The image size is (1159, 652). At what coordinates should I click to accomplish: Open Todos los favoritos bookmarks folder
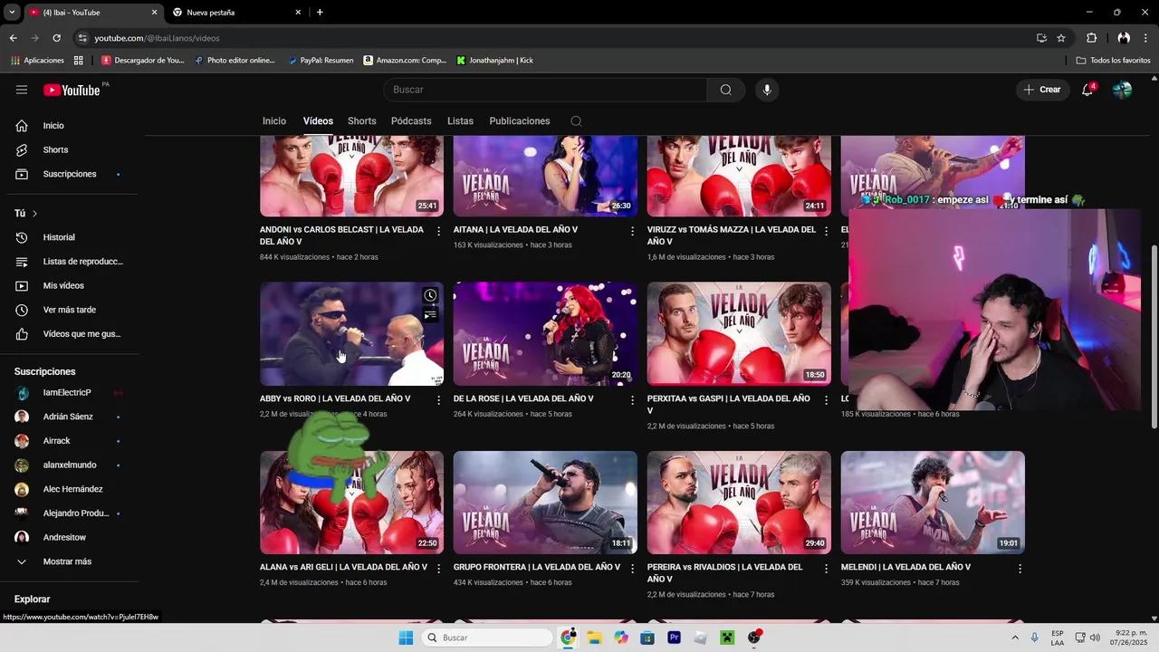click(x=1113, y=61)
